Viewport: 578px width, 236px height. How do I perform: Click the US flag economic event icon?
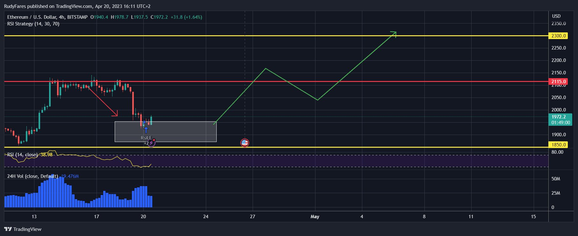pos(245,143)
